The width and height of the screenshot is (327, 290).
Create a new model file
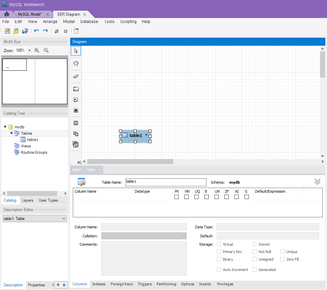tap(7, 31)
